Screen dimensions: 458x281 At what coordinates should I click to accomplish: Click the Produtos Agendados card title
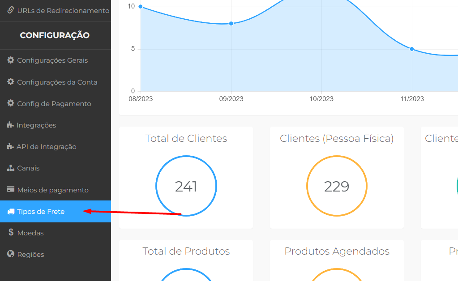[x=337, y=251]
